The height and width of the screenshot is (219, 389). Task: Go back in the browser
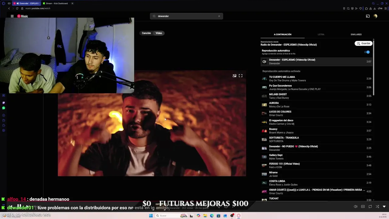click(x=9, y=9)
